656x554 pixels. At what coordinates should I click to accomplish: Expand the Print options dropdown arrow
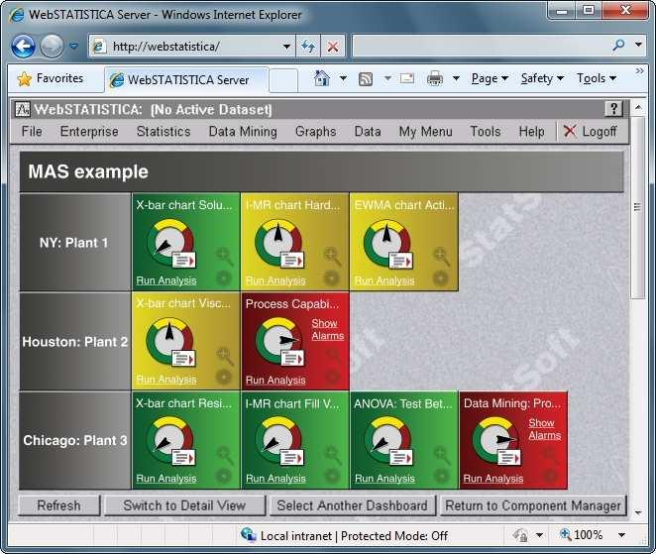[x=456, y=78]
